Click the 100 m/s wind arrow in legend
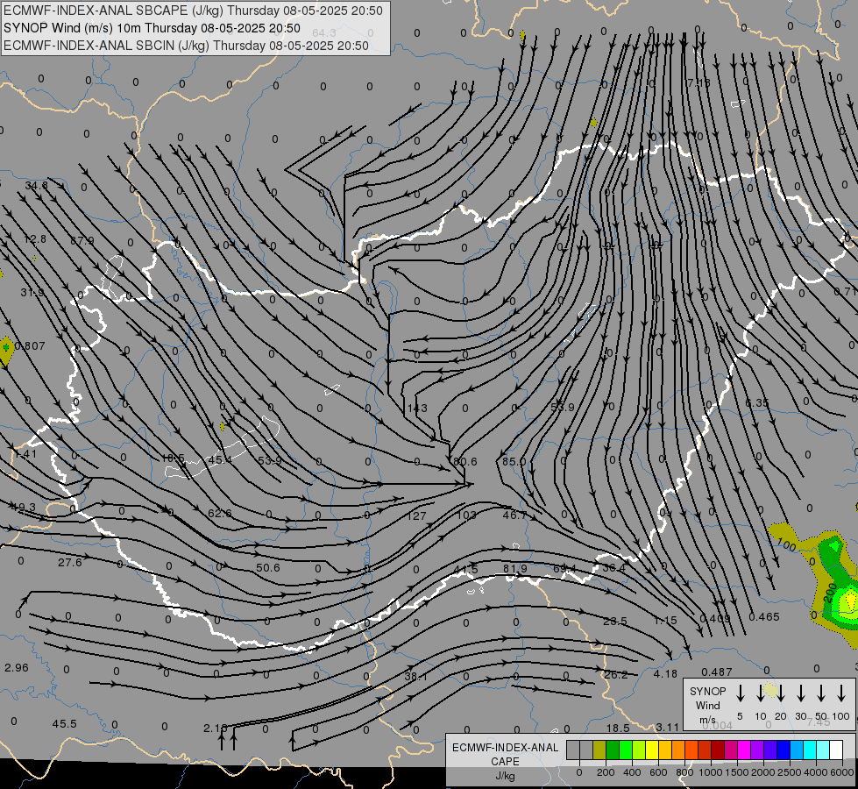Viewport: 858px width, 789px height. pyautogui.click(x=841, y=693)
